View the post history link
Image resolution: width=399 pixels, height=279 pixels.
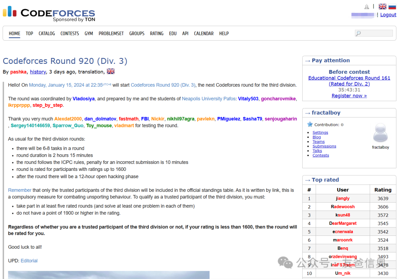click(x=38, y=72)
